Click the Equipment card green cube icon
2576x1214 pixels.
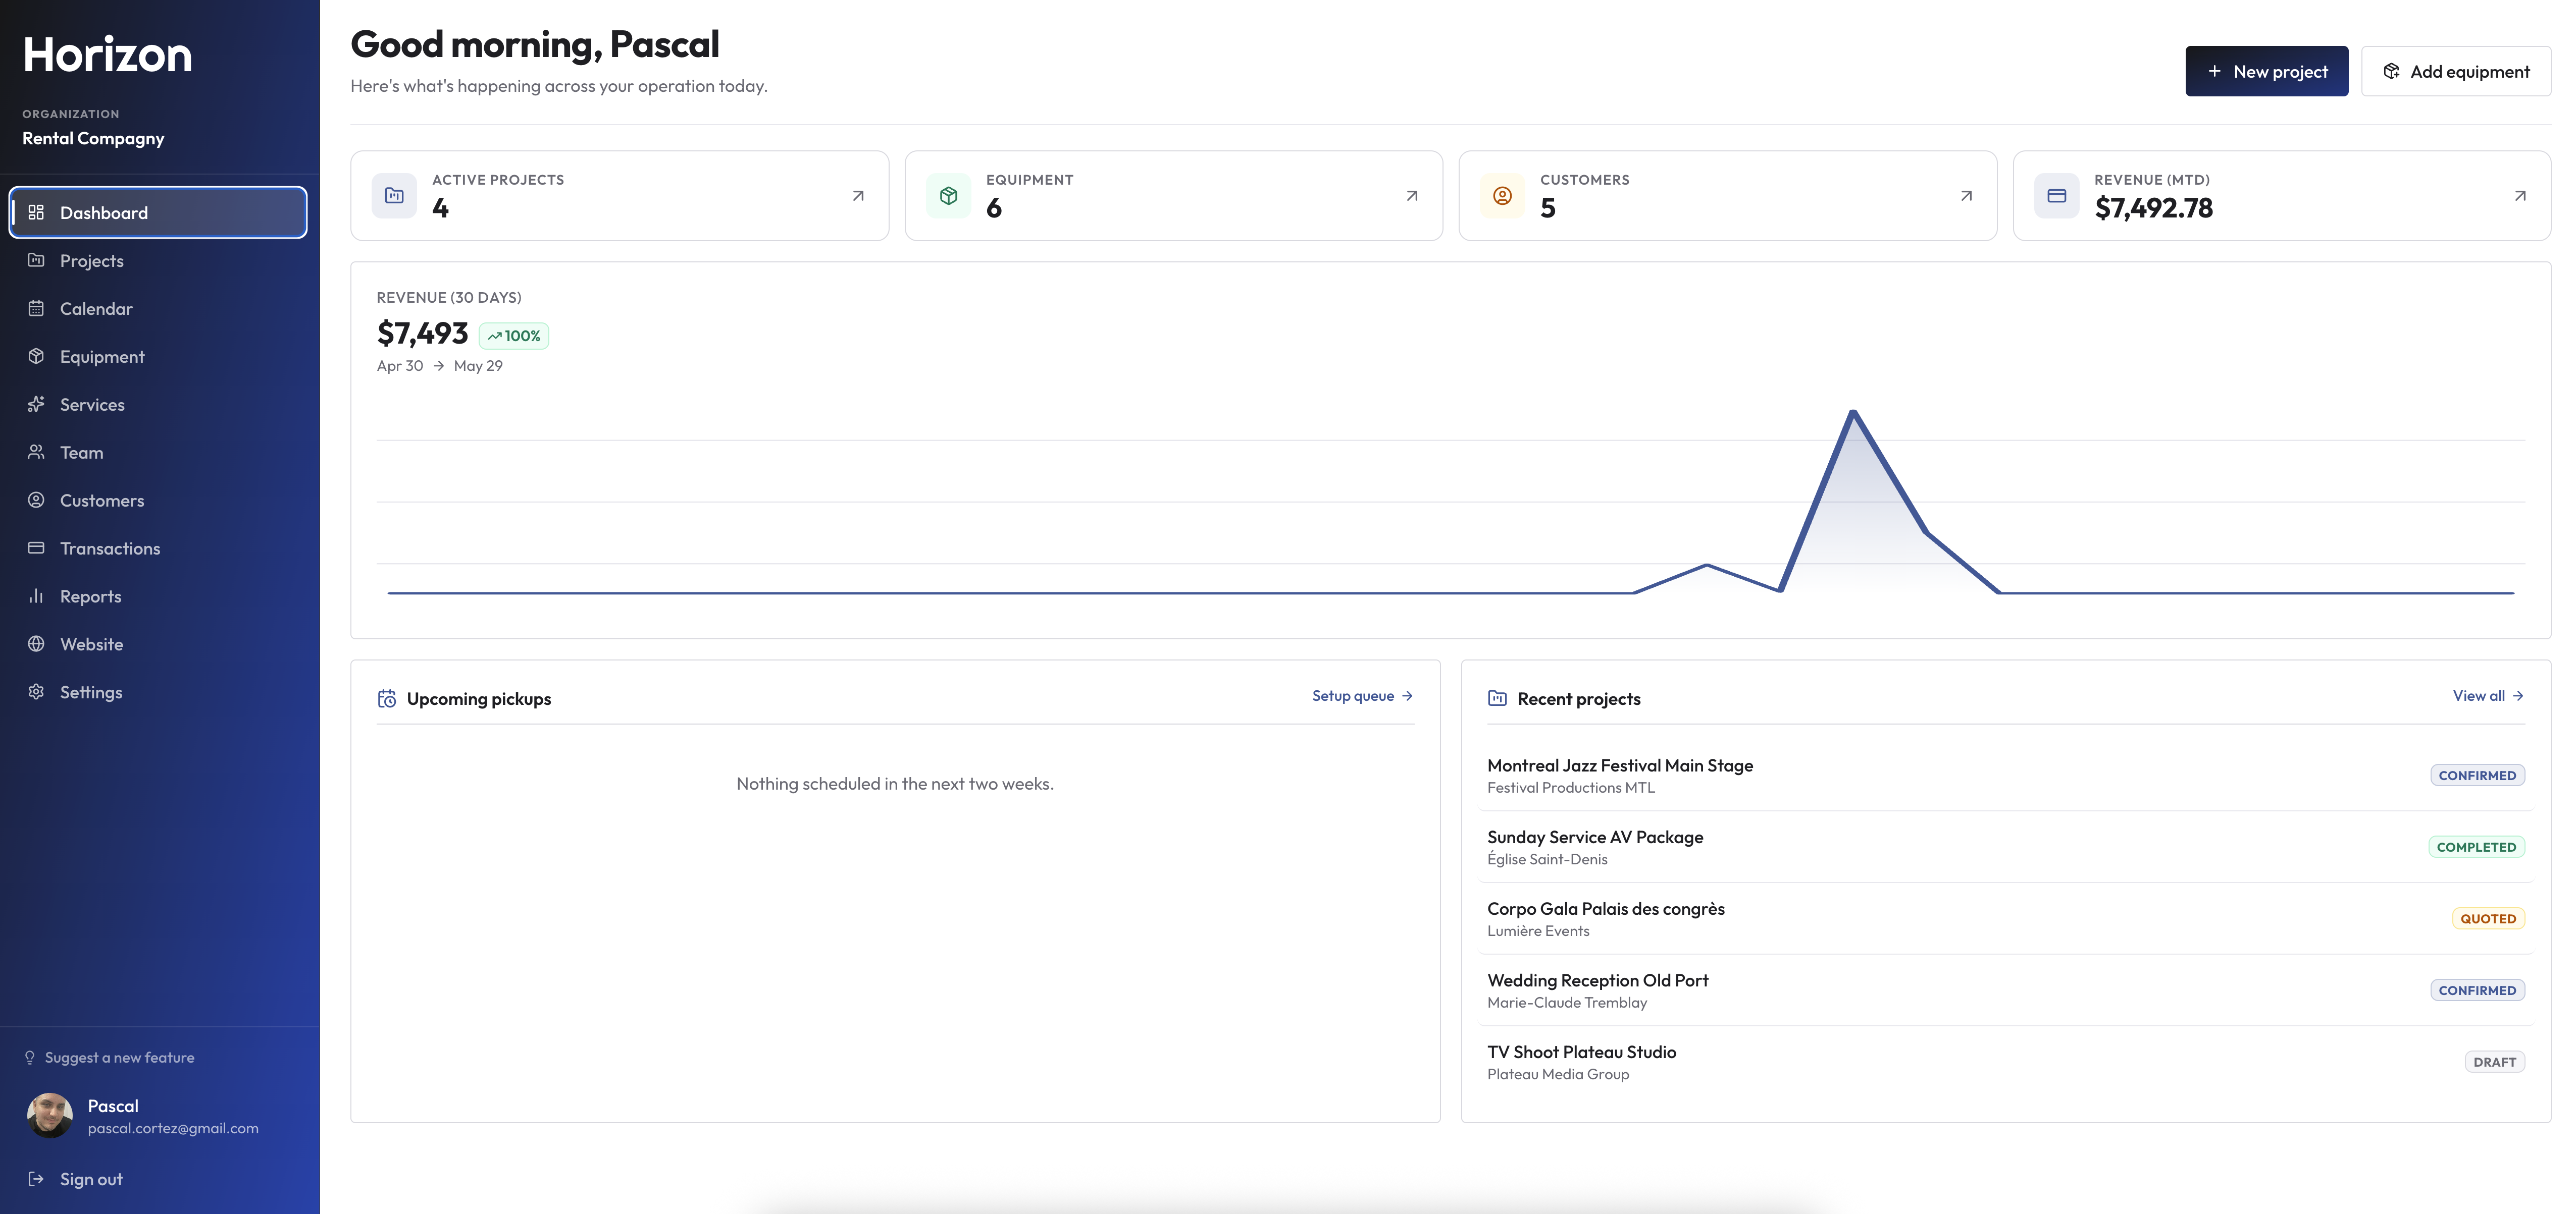[x=948, y=196]
